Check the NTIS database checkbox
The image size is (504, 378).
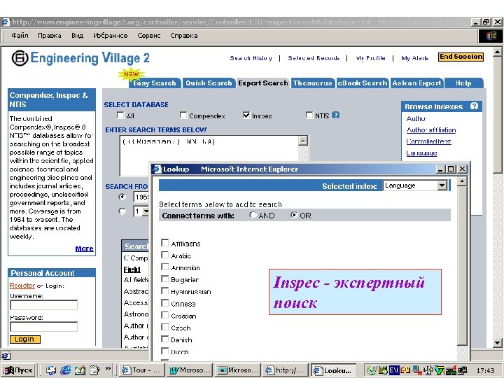(x=309, y=115)
